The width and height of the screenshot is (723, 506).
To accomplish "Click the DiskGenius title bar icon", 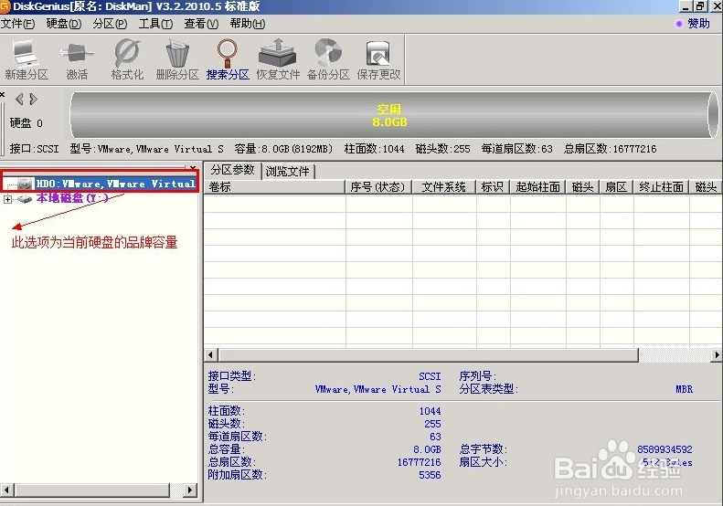I will [5, 6].
